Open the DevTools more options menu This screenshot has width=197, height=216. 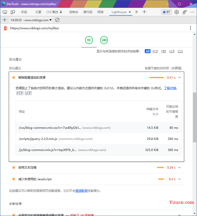pos(192,12)
